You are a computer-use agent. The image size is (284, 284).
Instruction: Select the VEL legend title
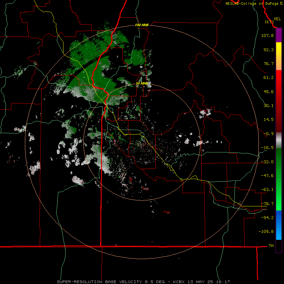tap(277, 19)
